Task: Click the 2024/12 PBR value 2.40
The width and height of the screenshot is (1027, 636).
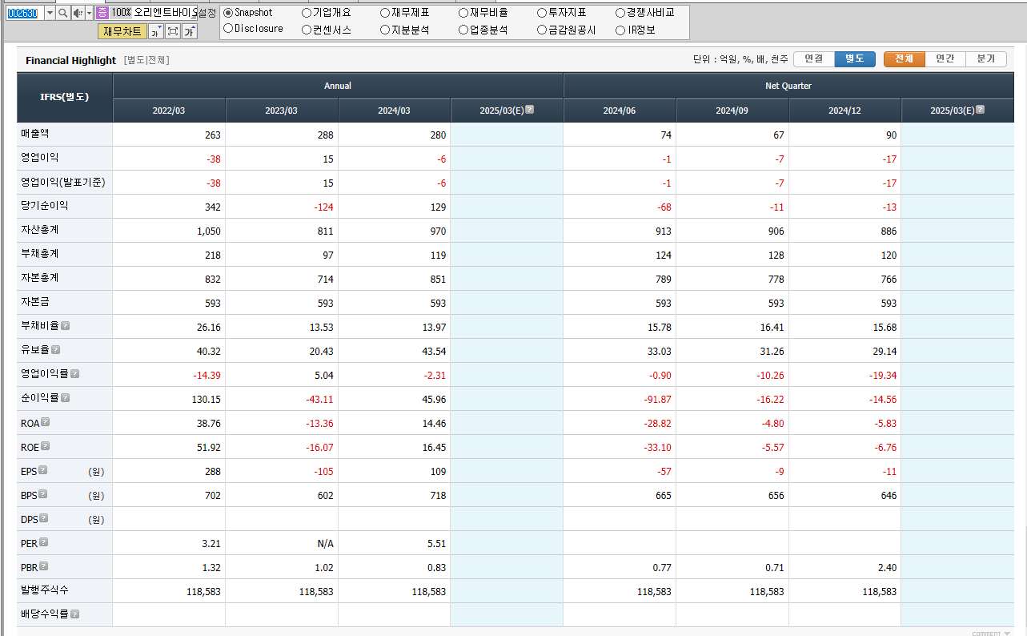Action: coord(886,568)
